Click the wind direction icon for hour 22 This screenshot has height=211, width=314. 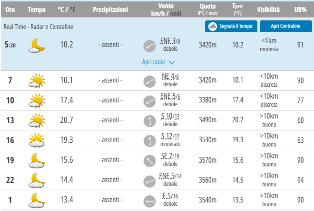tap(150, 181)
